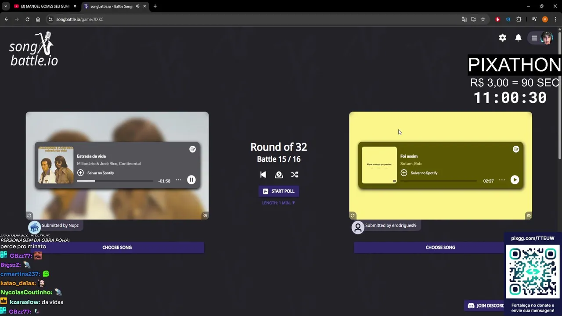Open the Estrada da vida song title link
The height and width of the screenshot is (316, 562).
91,156
